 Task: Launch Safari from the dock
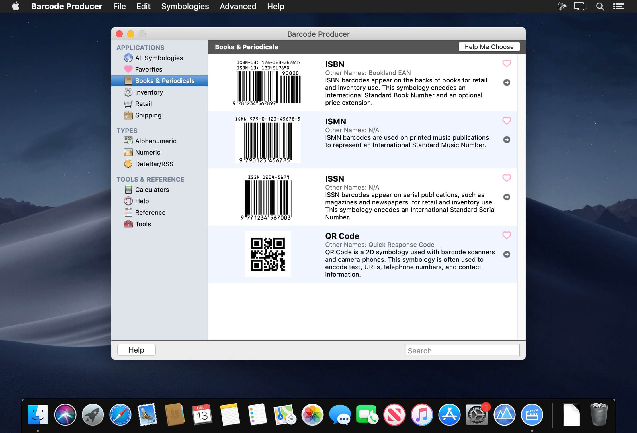[x=120, y=414]
